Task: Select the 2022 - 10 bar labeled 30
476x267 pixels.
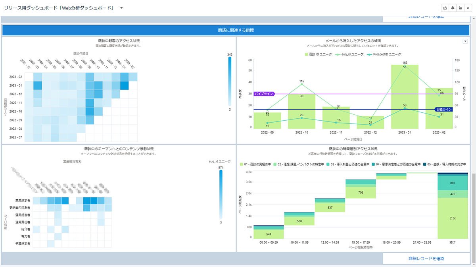Action: point(301,112)
